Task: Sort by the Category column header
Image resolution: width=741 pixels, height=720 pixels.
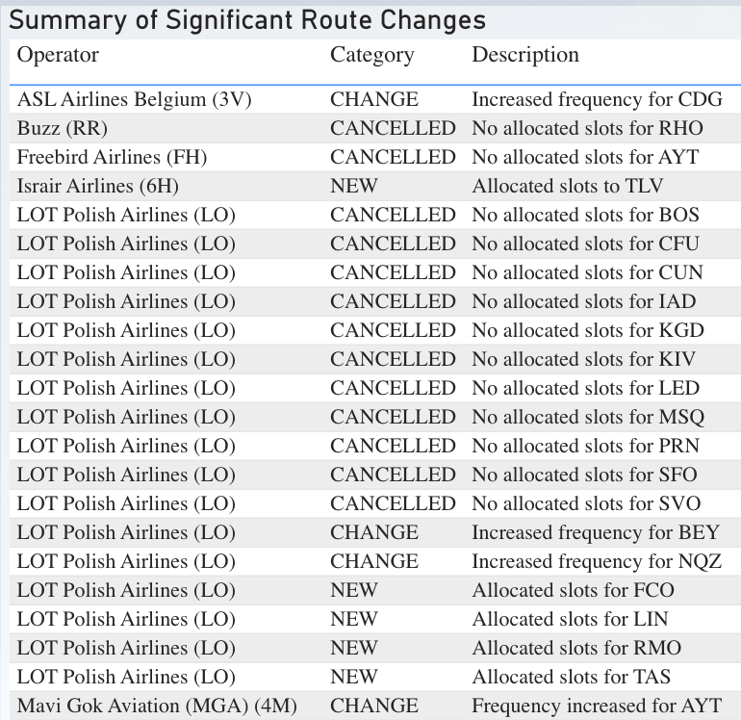Action: coord(371,55)
